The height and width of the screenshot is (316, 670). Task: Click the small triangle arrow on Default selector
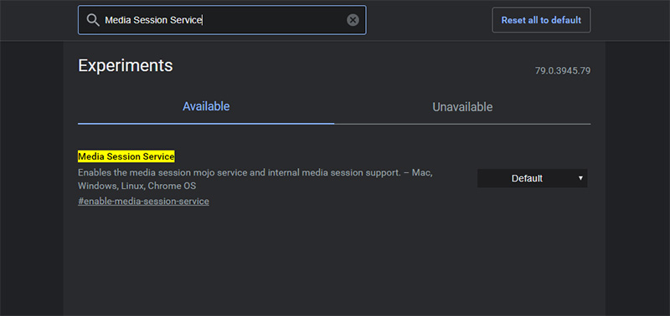click(580, 178)
